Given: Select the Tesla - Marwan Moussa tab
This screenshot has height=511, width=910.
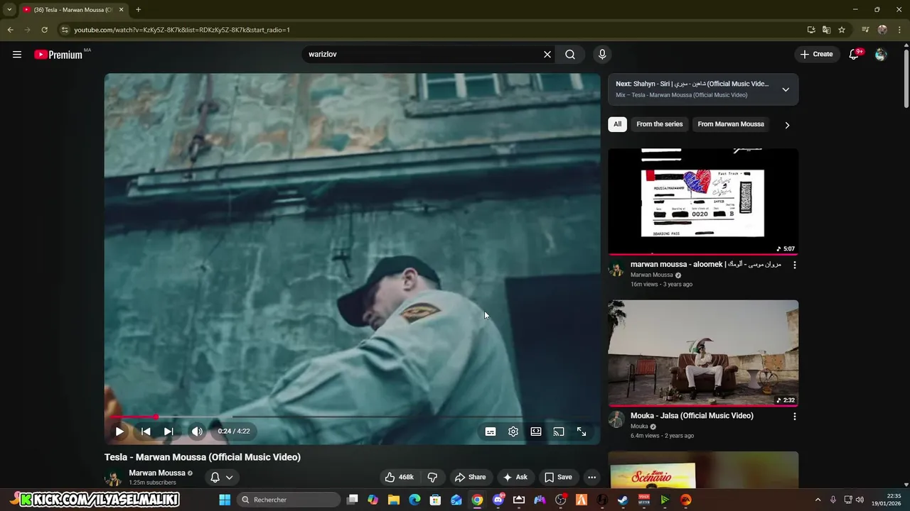Looking at the screenshot, I should point(73,10).
